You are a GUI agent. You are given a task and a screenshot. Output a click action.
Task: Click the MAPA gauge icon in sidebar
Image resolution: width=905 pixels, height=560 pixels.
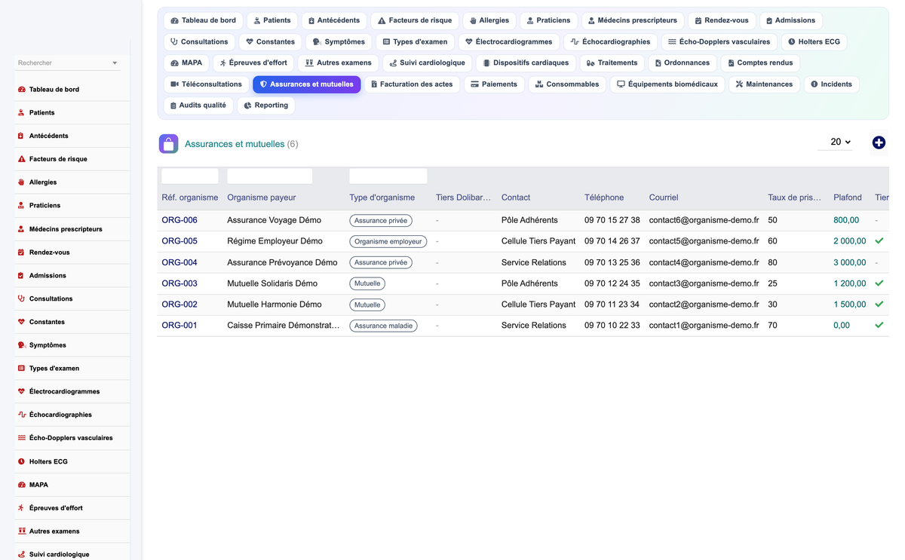(21, 485)
